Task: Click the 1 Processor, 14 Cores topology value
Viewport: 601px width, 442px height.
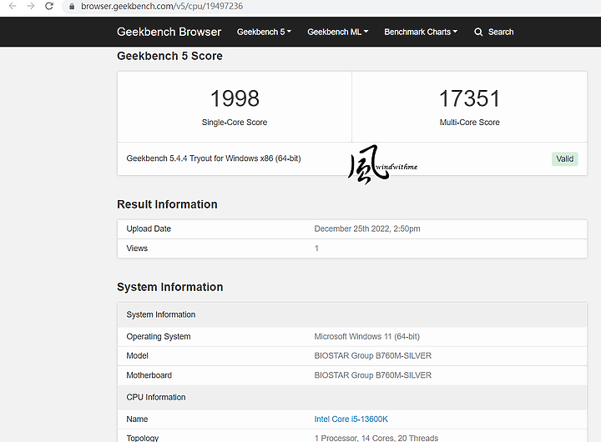Action: point(376,438)
